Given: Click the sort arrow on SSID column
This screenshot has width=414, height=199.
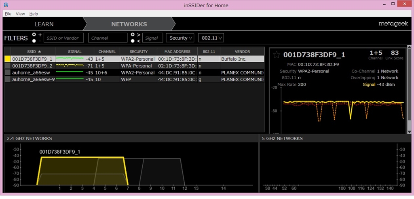Looking at the screenshot, I should 40,51.
